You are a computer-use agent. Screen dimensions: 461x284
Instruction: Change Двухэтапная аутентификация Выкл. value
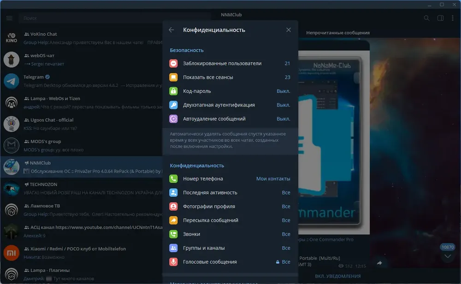[x=283, y=105]
